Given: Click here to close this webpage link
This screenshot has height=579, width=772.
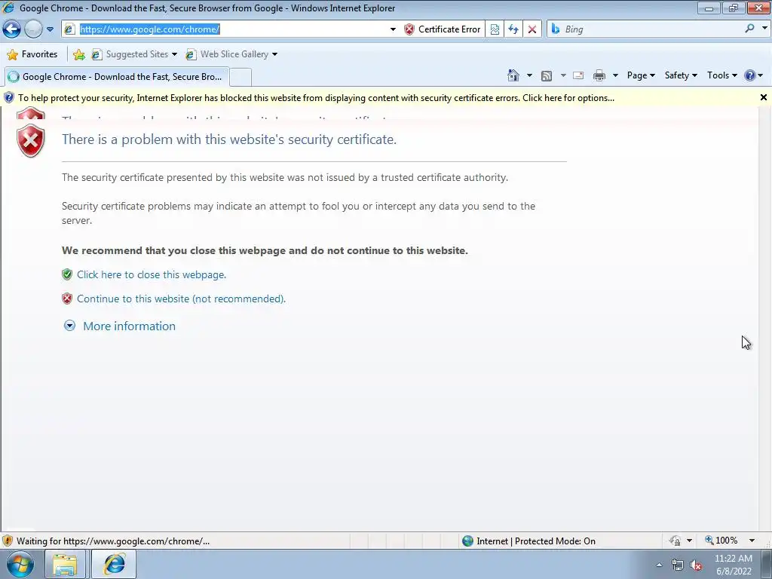Looking at the screenshot, I should pos(152,274).
